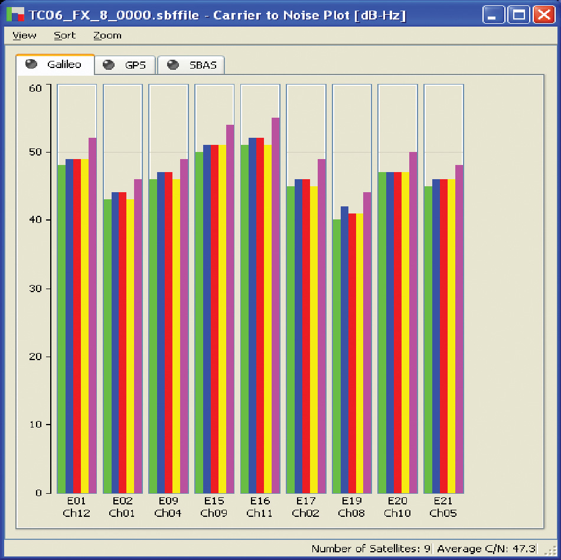561x560 pixels.
Task: Open the Sort menu
Action: click(64, 35)
